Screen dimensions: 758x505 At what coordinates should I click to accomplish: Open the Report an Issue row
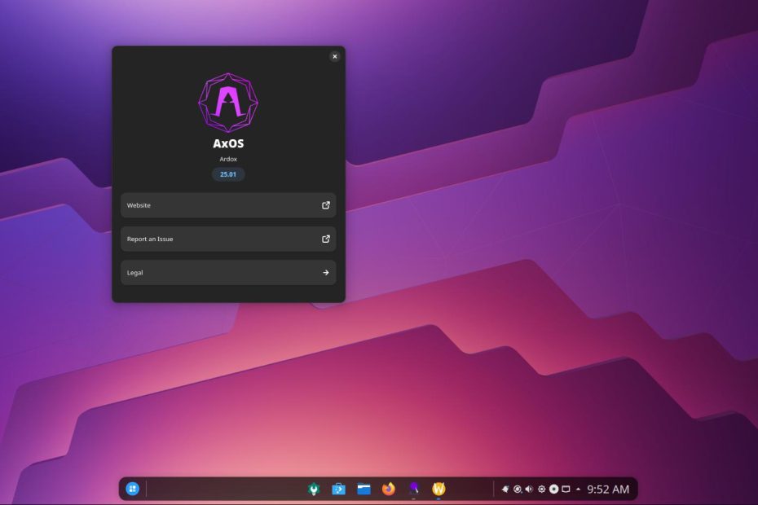(228, 239)
